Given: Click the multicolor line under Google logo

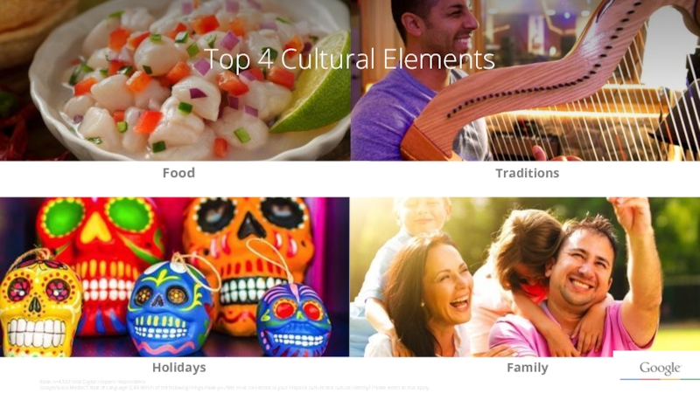Looking at the screenshot, I should pyautogui.click(x=660, y=379).
